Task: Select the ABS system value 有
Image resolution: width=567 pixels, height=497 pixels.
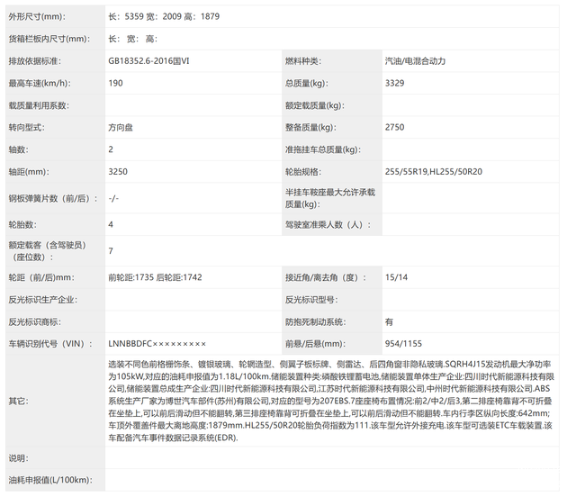Action: click(389, 321)
